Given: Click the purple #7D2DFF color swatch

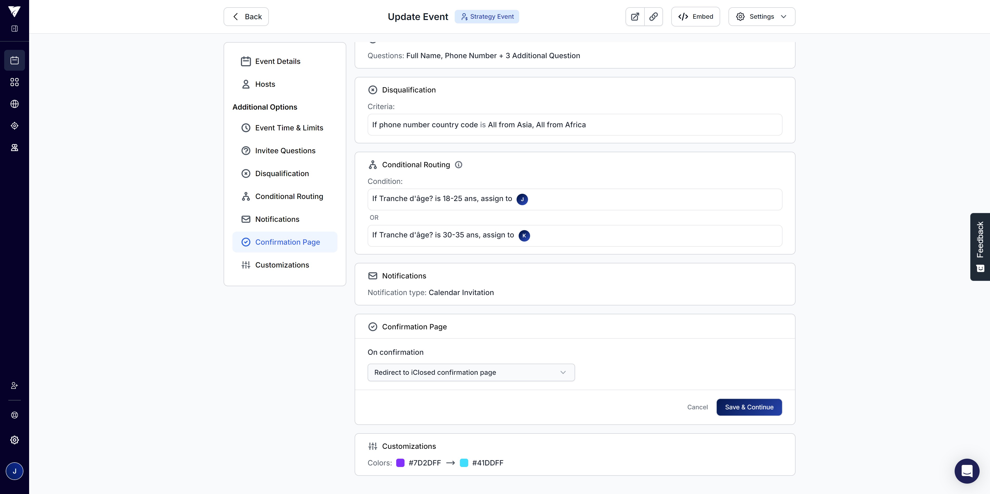Looking at the screenshot, I should 400,463.
